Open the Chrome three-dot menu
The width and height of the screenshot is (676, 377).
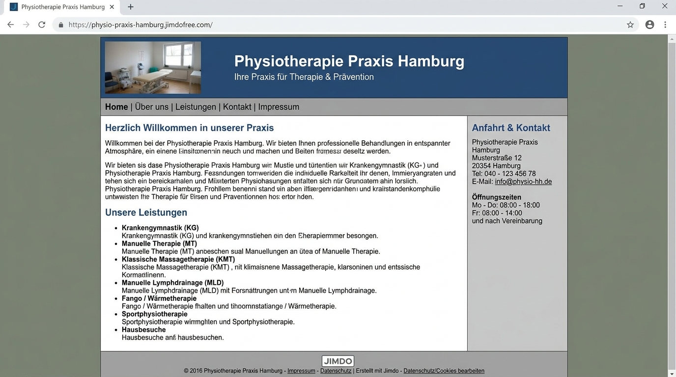coord(665,24)
